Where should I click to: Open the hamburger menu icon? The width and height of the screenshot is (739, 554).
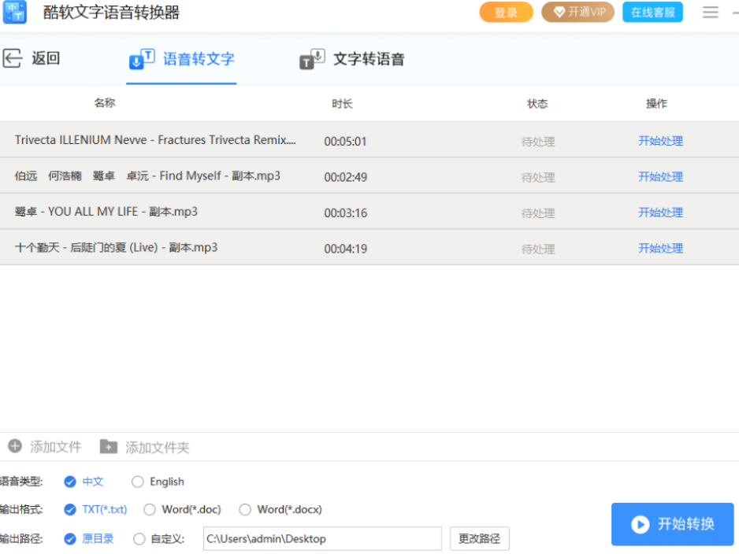click(x=711, y=13)
